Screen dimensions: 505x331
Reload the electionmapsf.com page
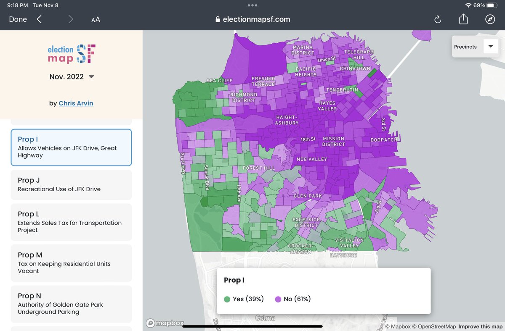point(438,19)
